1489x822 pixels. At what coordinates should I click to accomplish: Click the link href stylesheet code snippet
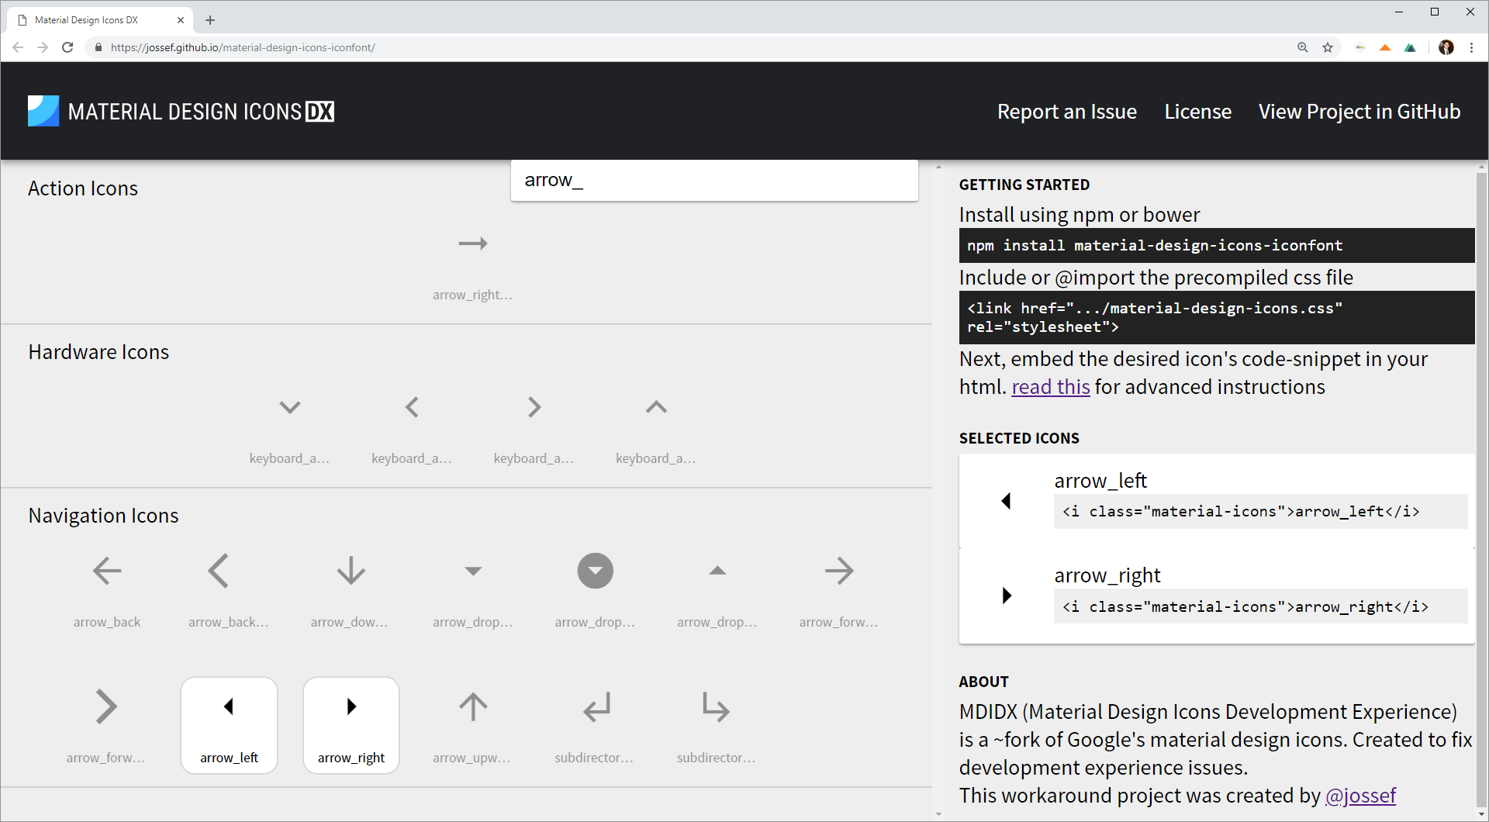tap(1217, 318)
